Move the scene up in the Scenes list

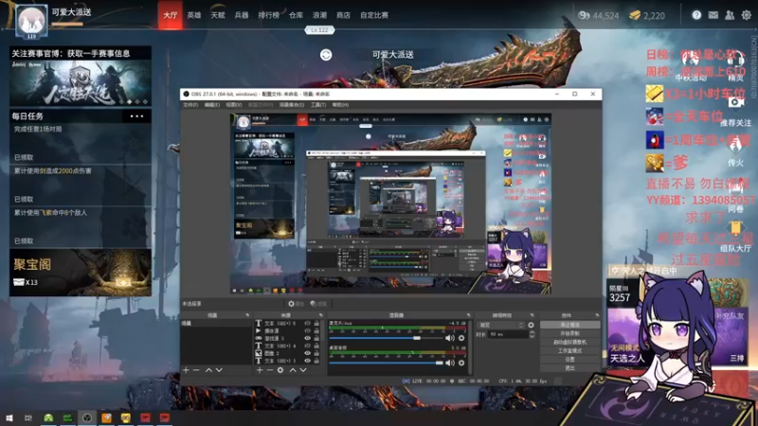pyautogui.click(x=208, y=370)
